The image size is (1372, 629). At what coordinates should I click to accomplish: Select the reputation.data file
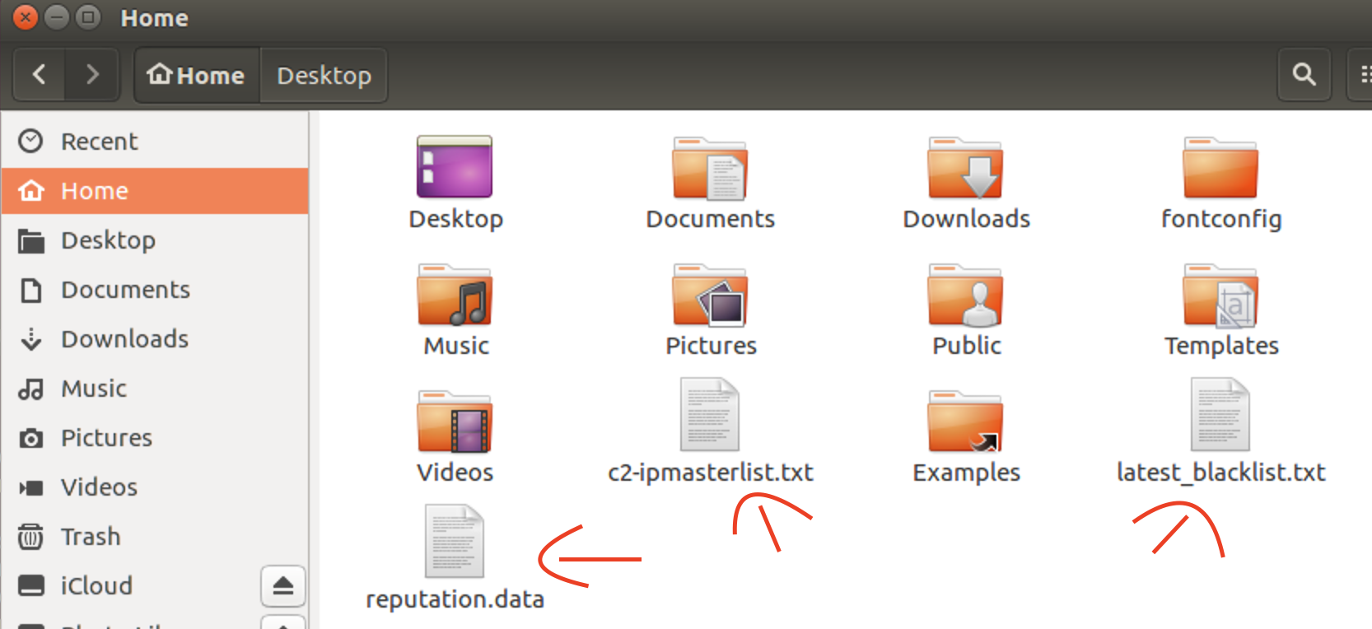coord(455,543)
